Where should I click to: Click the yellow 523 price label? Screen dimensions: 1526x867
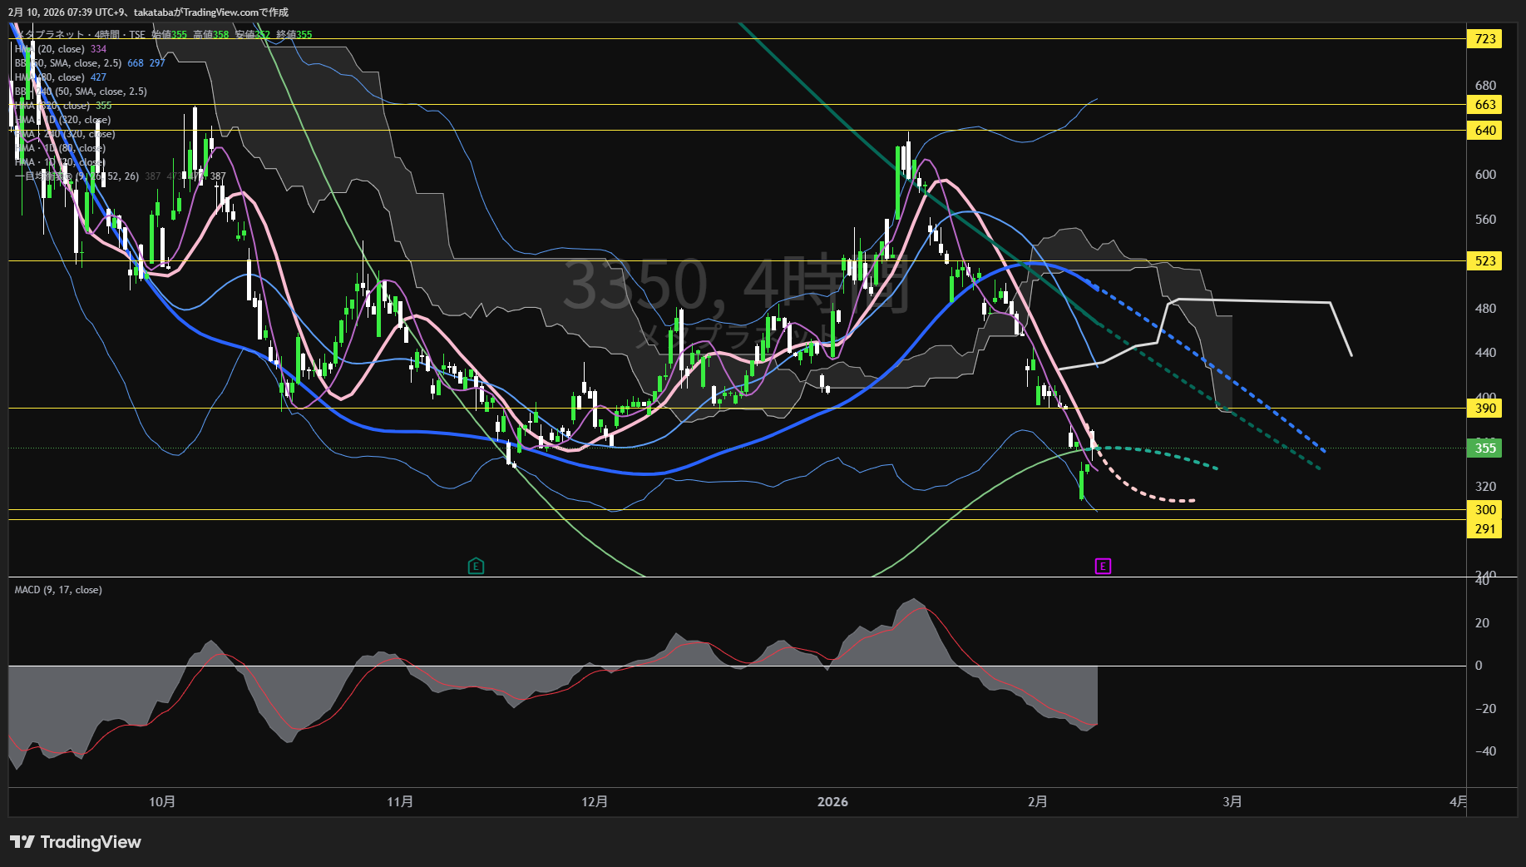click(1485, 261)
